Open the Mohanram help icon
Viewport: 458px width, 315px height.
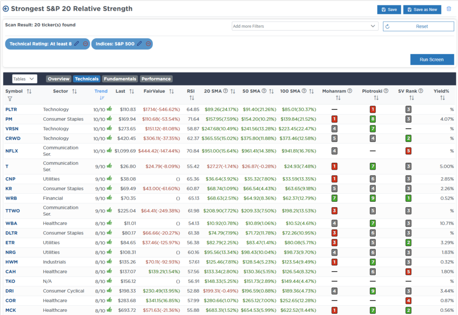[350, 91]
